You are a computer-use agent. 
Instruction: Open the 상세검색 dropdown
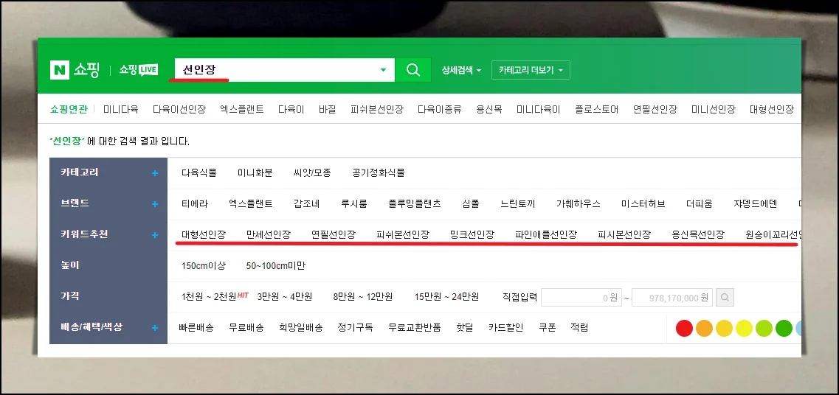462,70
